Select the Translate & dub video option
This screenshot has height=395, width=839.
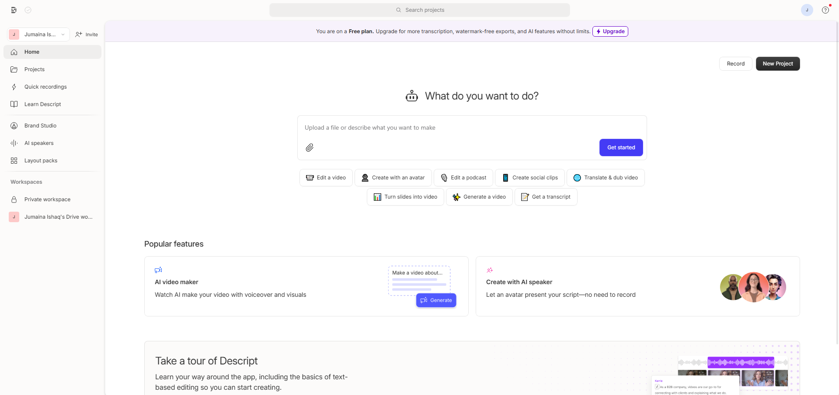tap(605, 177)
